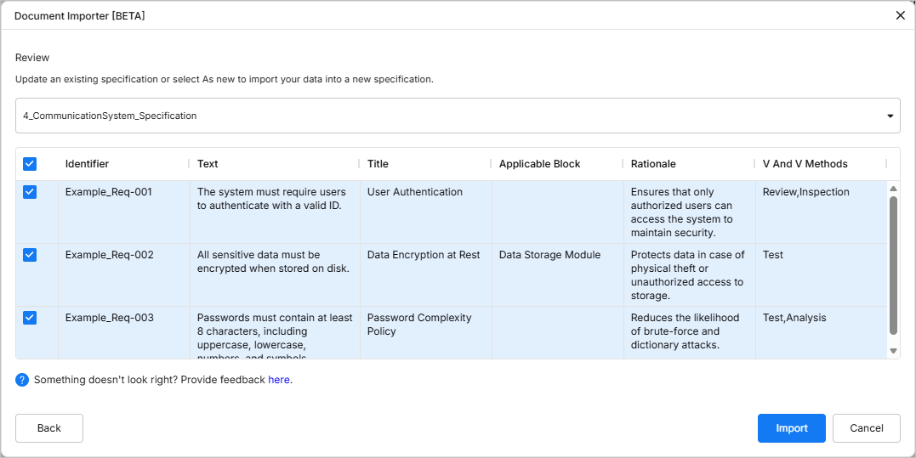
Task: Close the Document Importer dialog
Action: click(x=900, y=15)
